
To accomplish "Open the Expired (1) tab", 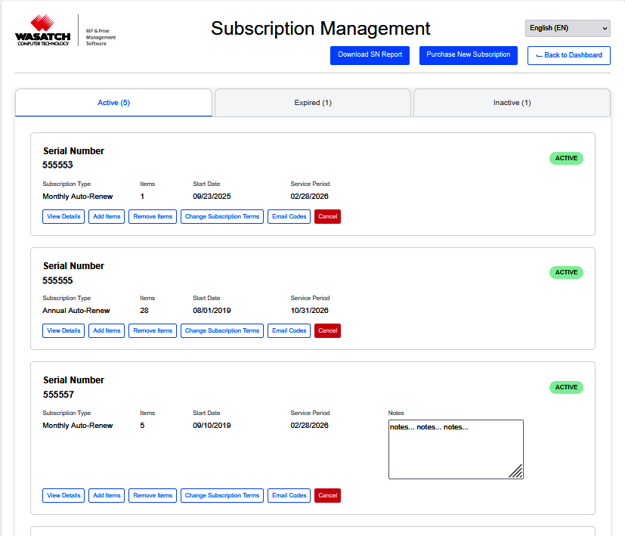I will tap(313, 103).
